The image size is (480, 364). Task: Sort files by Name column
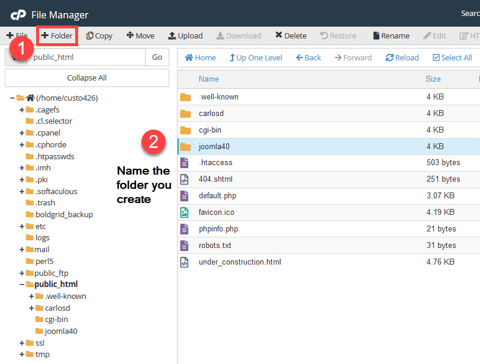point(208,79)
